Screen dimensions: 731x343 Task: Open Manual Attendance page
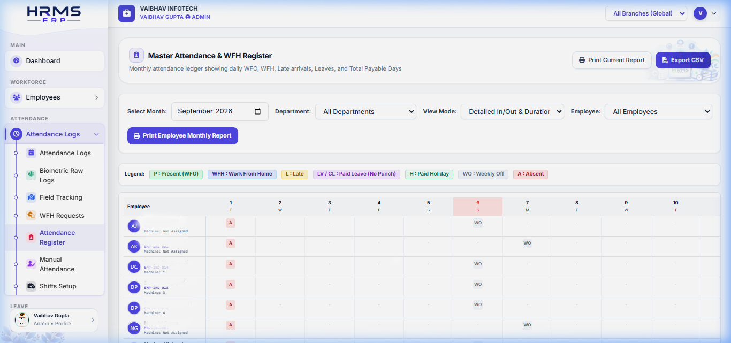pos(57,264)
